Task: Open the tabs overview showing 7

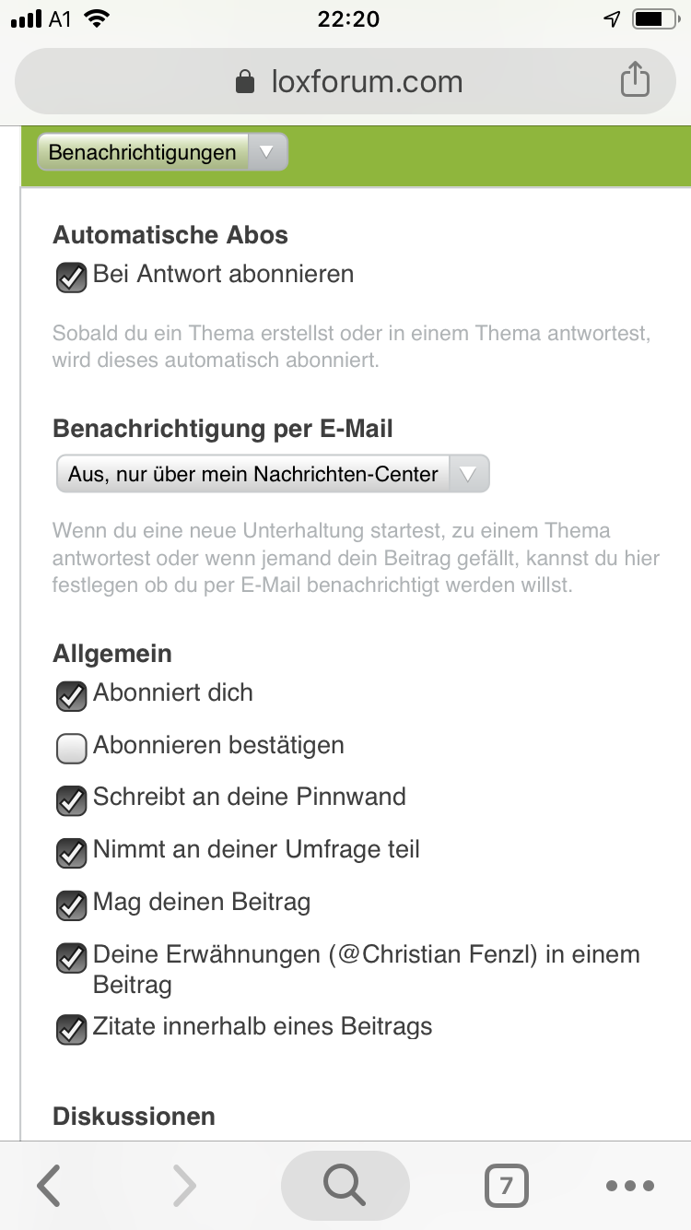Action: pyautogui.click(x=506, y=1186)
